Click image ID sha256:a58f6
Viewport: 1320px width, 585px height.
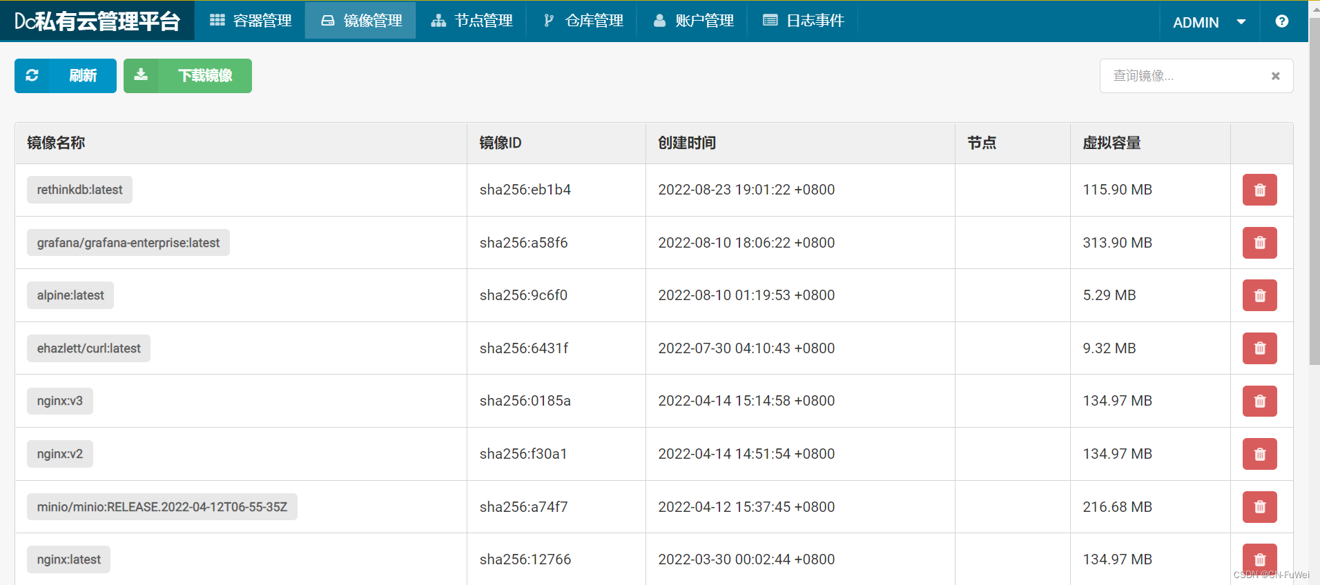(x=524, y=243)
